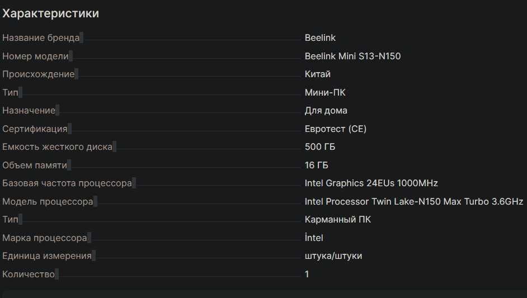Viewport: 527px width, 298px height.
Task: Select the "16 ГБ" memory value
Action: [316, 165]
